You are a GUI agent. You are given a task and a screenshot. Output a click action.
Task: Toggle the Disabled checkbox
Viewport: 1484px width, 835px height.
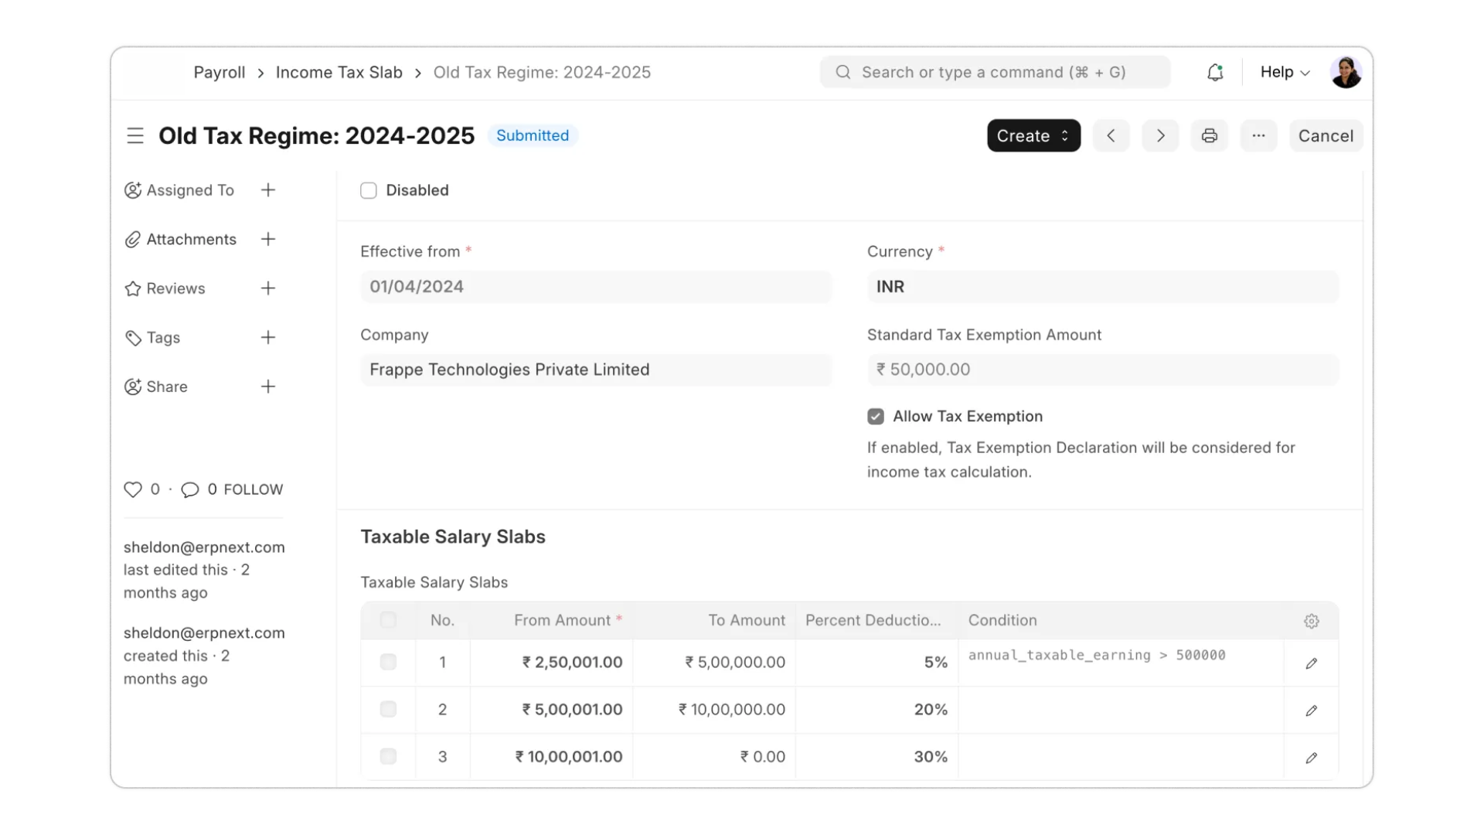(x=369, y=190)
